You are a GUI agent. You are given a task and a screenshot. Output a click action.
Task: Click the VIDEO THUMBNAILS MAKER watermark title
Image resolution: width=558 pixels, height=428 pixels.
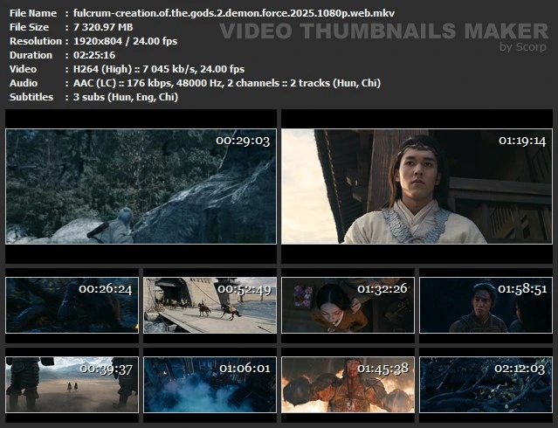click(383, 31)
